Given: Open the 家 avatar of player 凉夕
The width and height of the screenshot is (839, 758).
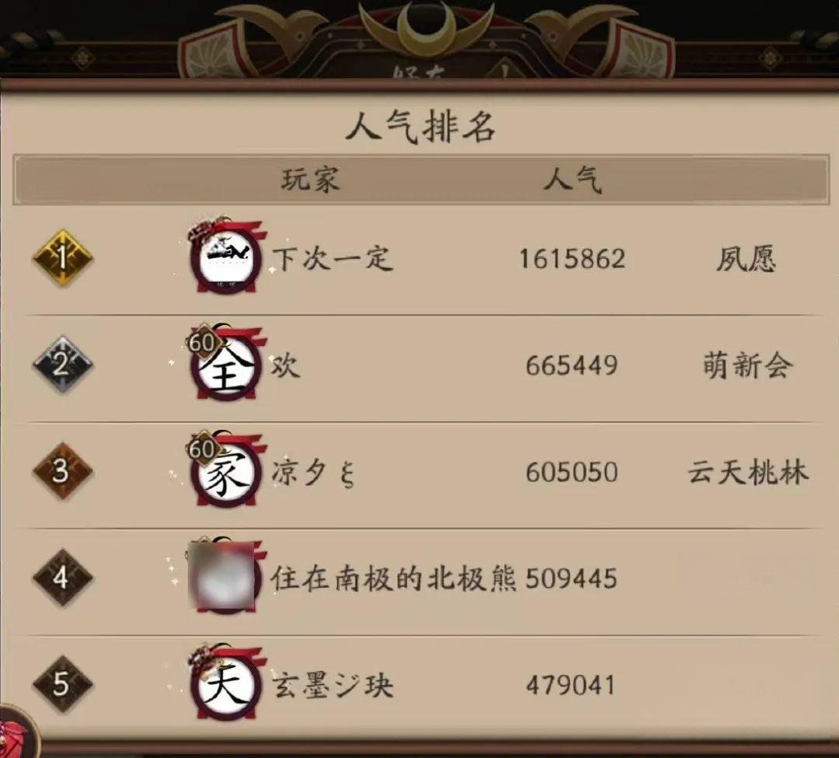Looking at the screenshot, I should pyautogui.click(x=226, y=470).
